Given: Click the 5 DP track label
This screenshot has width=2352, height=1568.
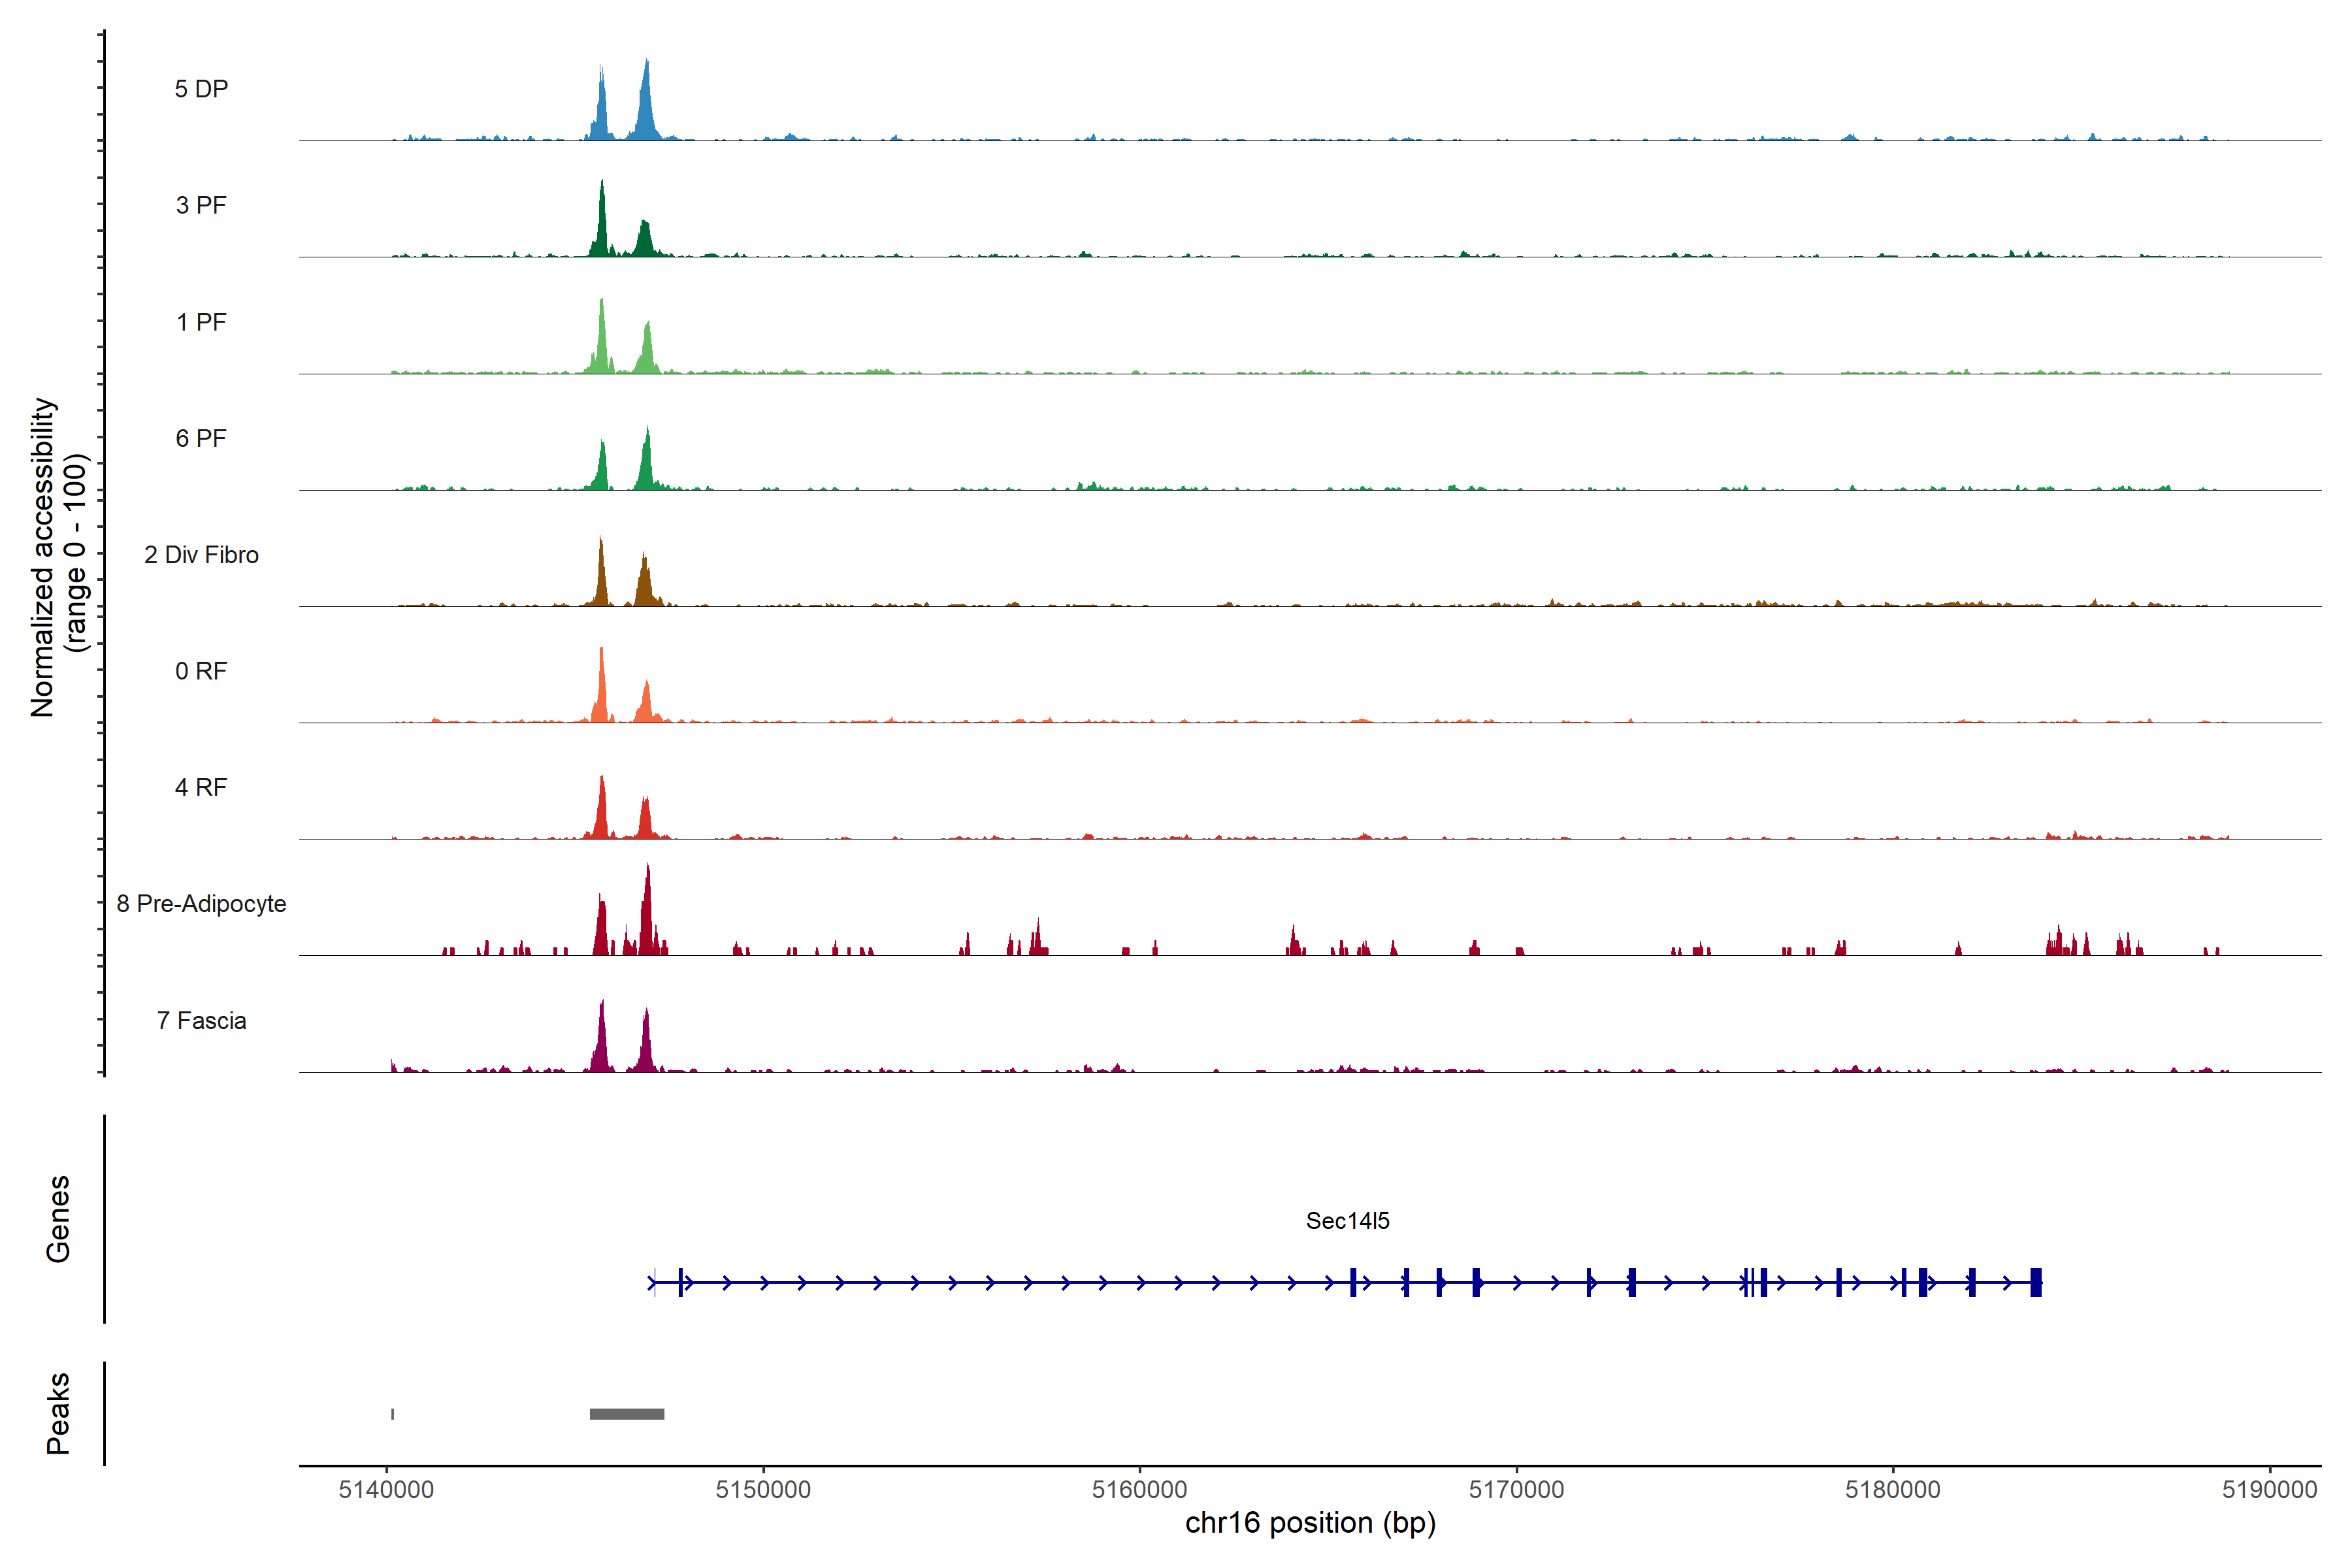Looking at the screenshot, I should [x=201, y=89].
